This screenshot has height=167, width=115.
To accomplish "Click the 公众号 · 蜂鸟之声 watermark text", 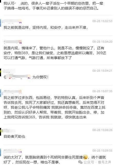I will 97,162.
